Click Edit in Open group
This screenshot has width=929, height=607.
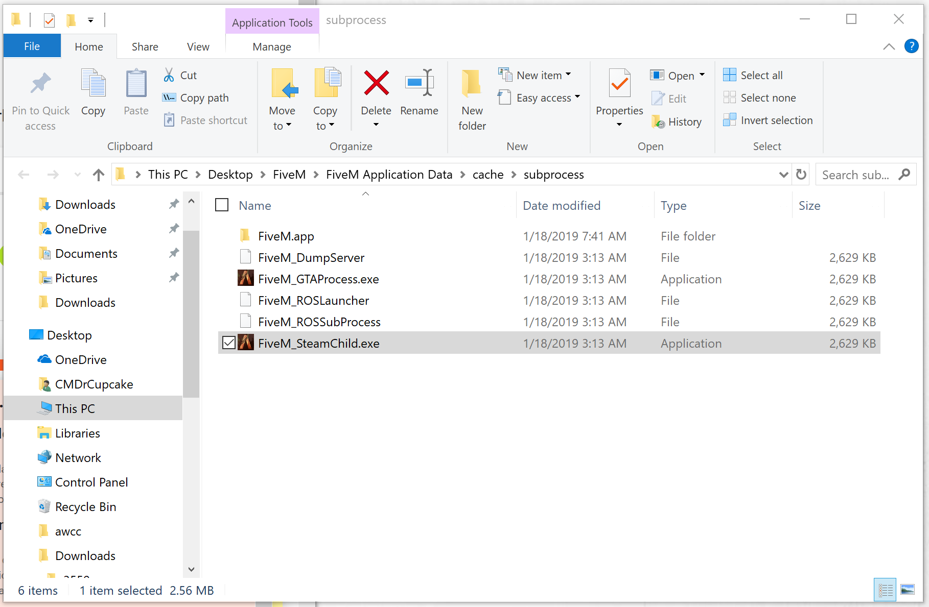click(668, 99)
